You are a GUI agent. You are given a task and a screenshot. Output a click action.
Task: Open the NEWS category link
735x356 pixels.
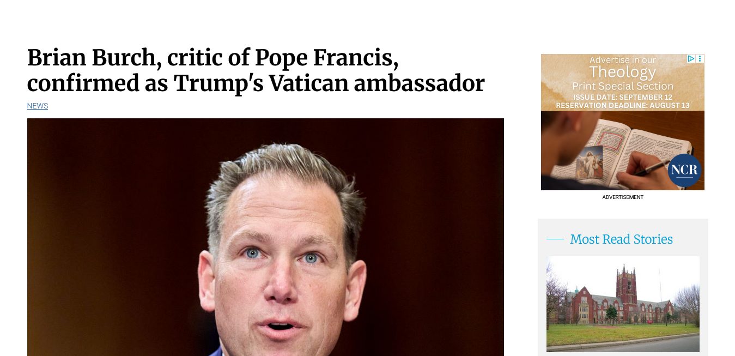38,106
